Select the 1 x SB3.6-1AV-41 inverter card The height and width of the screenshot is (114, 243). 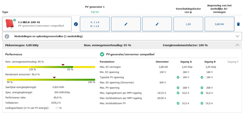pyautogui.click(x=37, y=24)
